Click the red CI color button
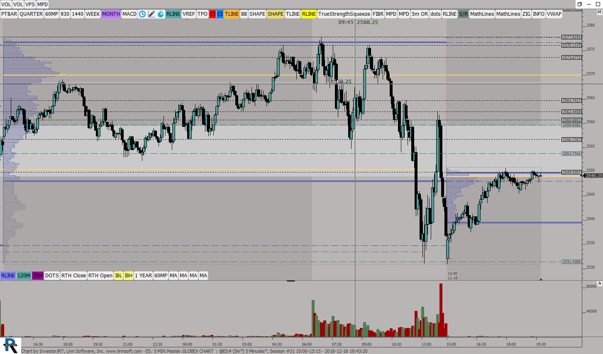This screenshot has width=603, height=354. pyautogui.click(x=212, y=14)
